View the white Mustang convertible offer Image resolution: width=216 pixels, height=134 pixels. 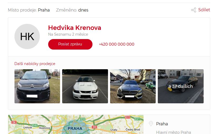point(85,86)
